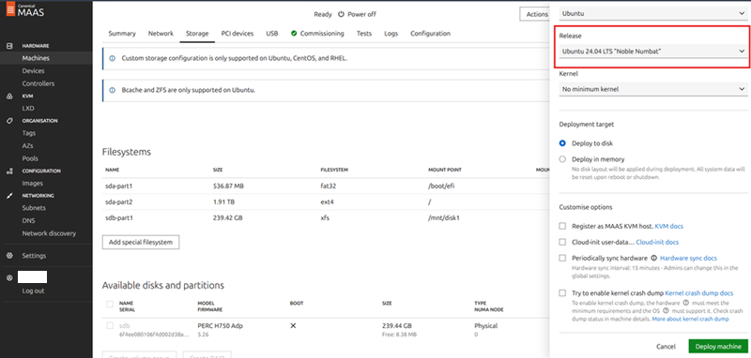Select Deploy to disk radio option
Viewport: 751px width, 358px height.
[562, 143]
